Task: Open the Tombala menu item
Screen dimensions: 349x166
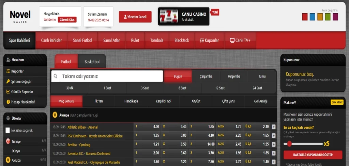Action: tap(157, 40)
